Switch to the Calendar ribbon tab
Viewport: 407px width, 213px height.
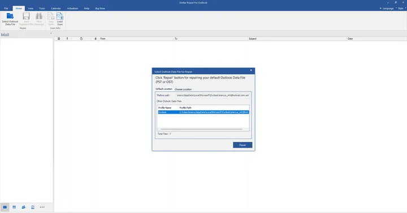point(56,8)
